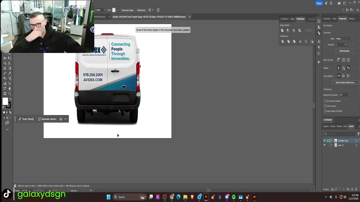Viewport: 360px width, 202px height.
Task: Open the search icon beside Share
Action: [x=331, y=3]
